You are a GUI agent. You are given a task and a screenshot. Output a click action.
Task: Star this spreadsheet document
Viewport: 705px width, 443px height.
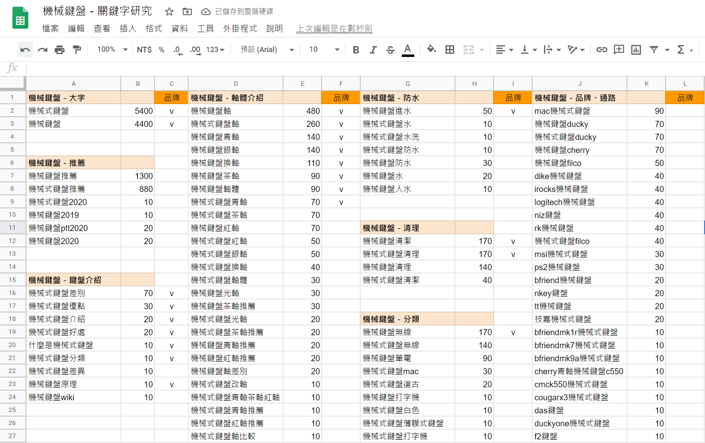pyautogui.click(x=169, y=12)
